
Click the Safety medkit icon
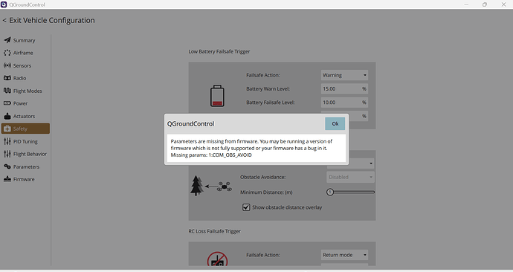point(7,129)
